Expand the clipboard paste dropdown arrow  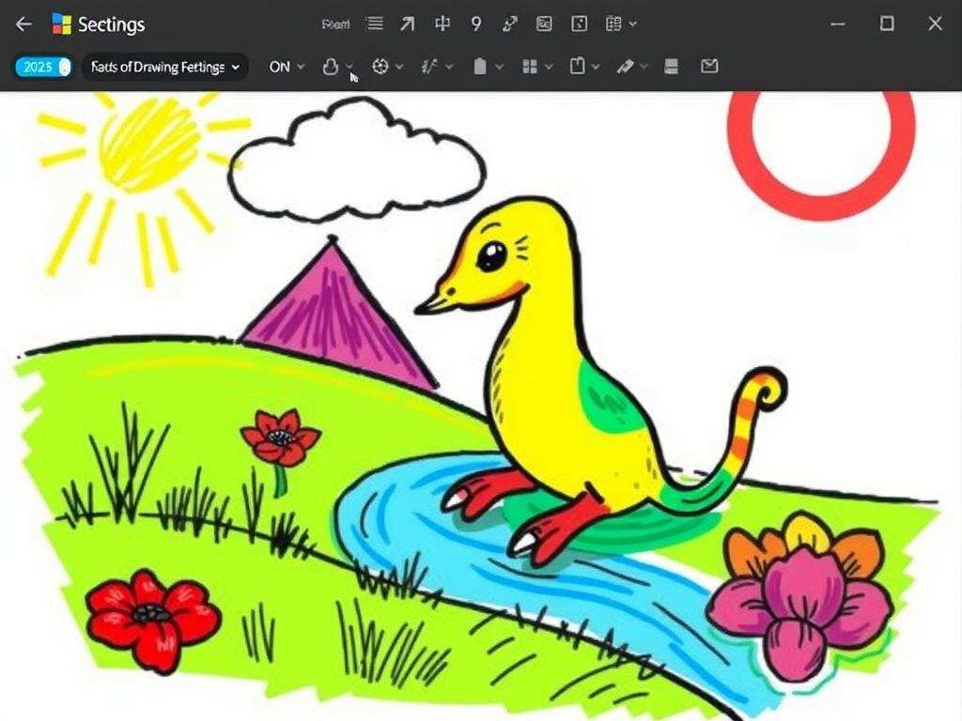[596, 67]
